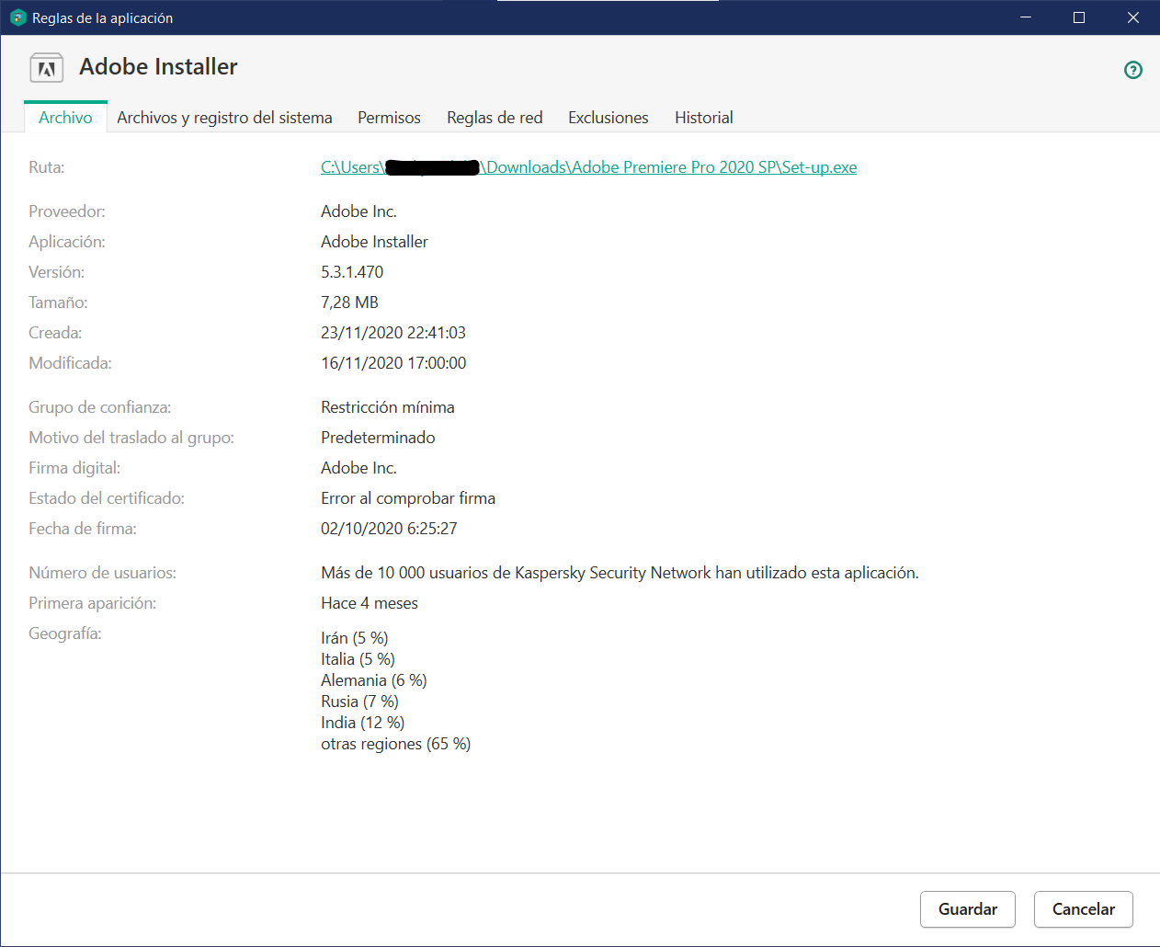
Task: Click the Guardar button
Action: pyautogui.click(x=967, y=909)
